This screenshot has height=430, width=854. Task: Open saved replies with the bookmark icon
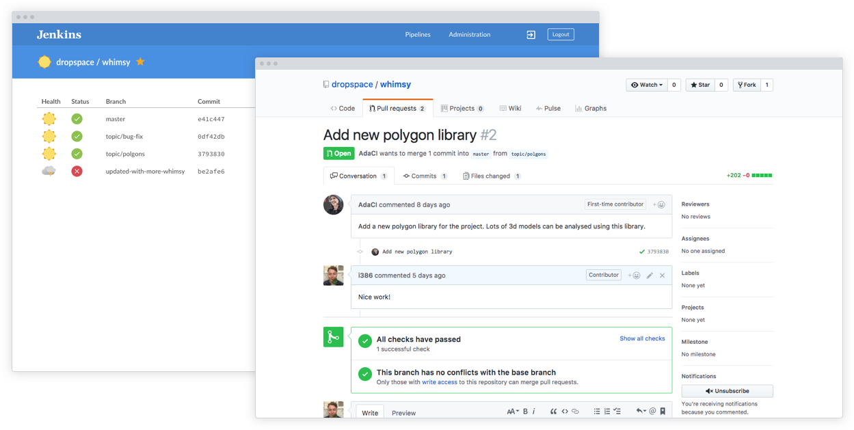click(x=661, y=412)
